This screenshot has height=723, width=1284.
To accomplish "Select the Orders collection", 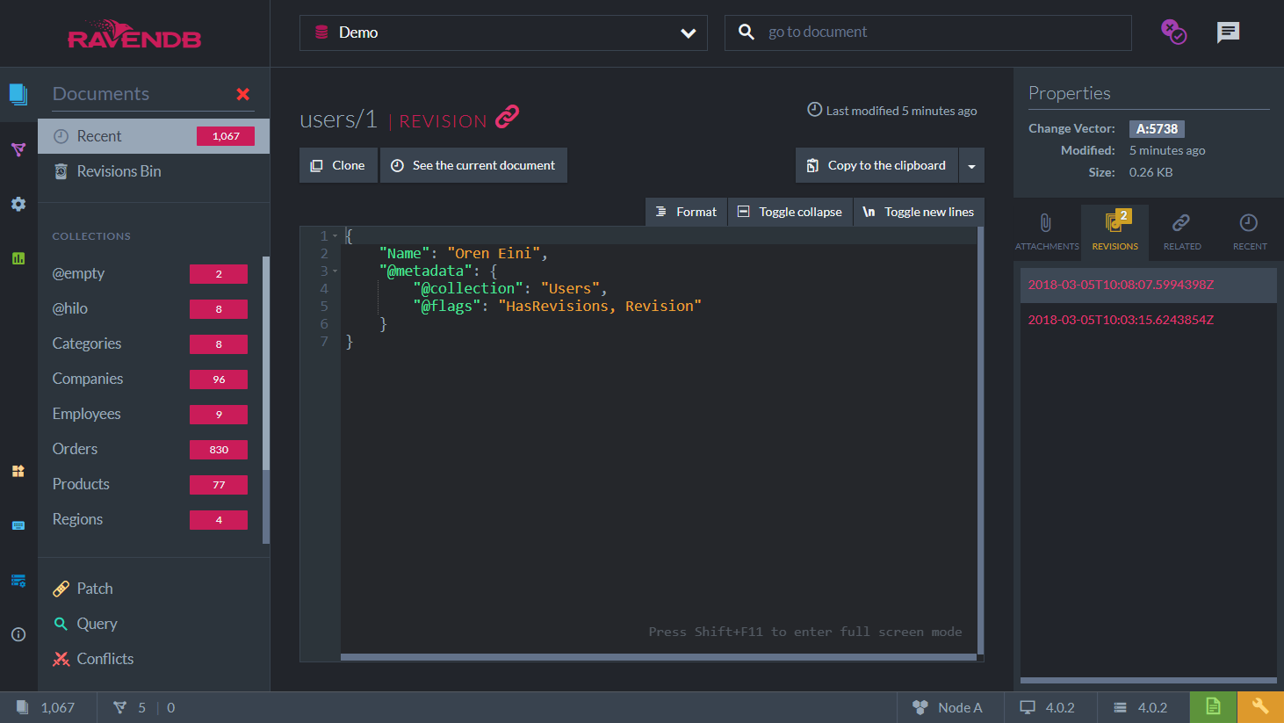I will click(x=149, y=449).
